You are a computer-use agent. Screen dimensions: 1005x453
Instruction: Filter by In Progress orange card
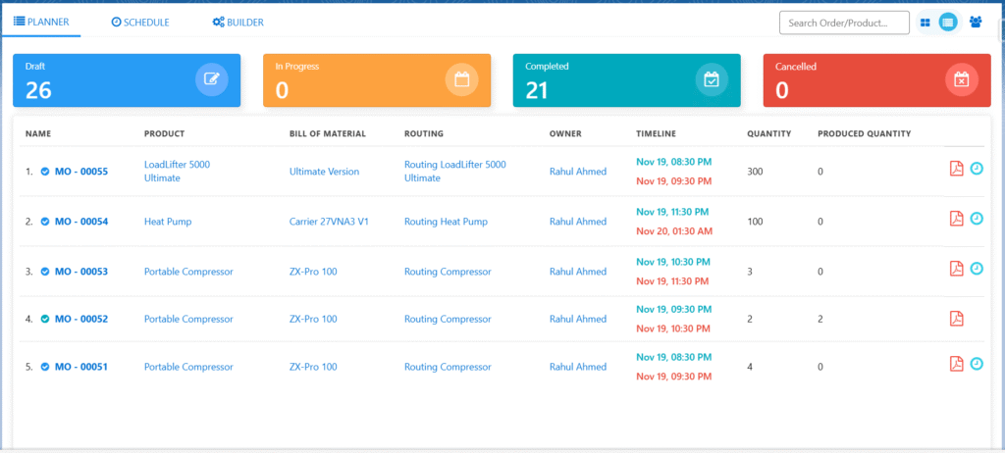pos(377,79)
